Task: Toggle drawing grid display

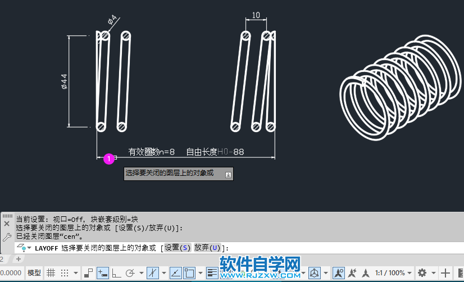Action: [51, 272]
